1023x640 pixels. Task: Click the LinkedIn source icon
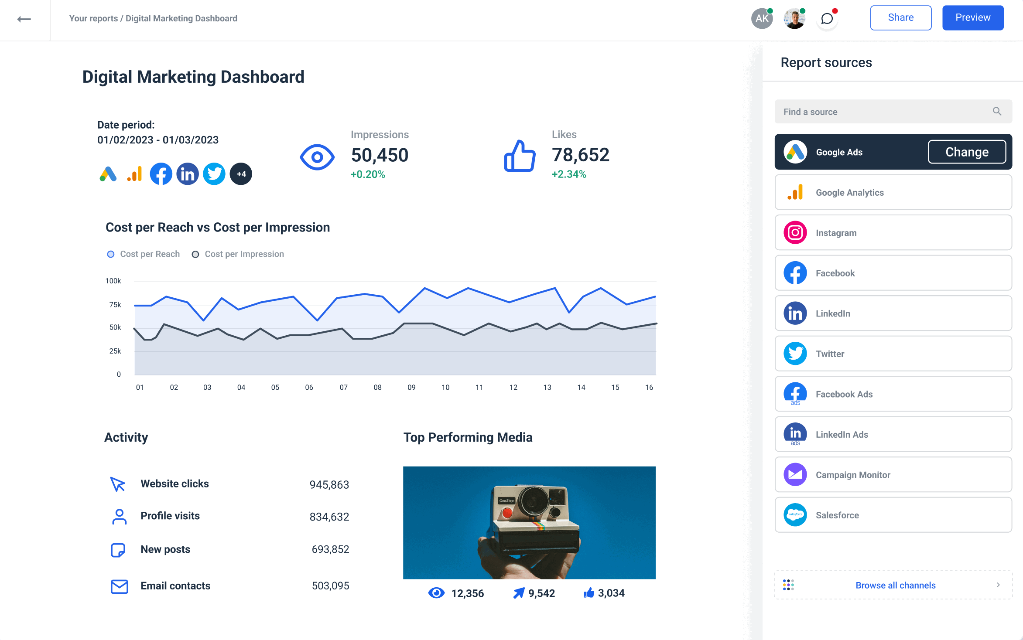tap(795, 313)
